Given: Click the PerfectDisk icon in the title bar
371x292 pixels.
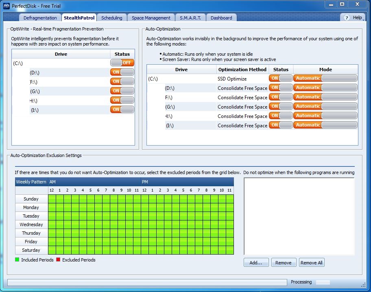Looking at the screenshot, I should coord(6,5).
